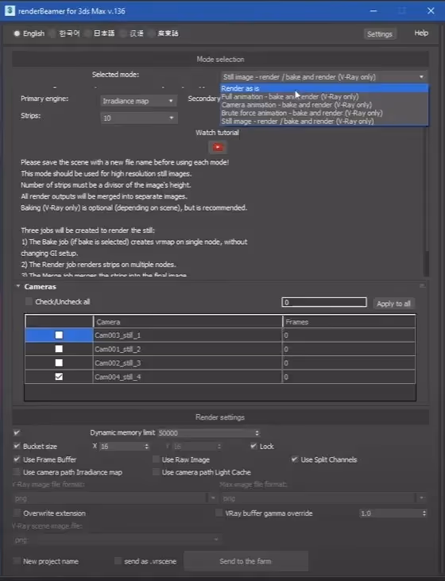
Task: Choose 'Still image - render / bake and render' list option
Action: click(x=324, y=121)
